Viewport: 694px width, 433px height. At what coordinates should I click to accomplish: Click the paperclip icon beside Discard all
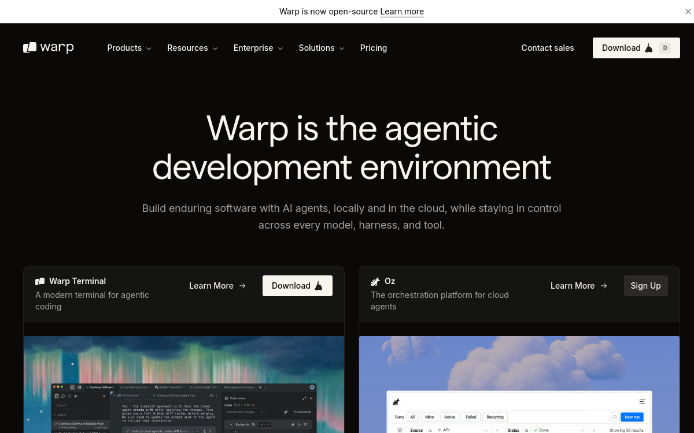pyautogui.click(x=286, y=412)
